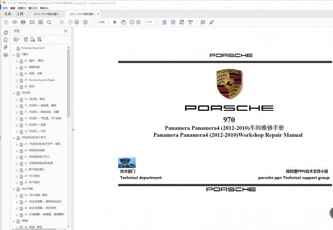Toggle the bookmarks side panel icon
Screen dimensions: 333x230
(x=6, y=40)
